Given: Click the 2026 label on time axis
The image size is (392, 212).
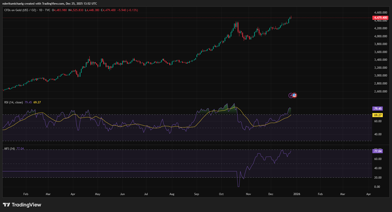Looking at the screenshot, I should 297,194.
